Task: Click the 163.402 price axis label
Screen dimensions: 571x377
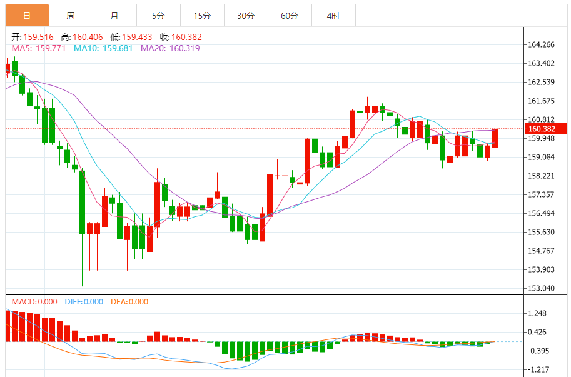Action: coord(541,63)
